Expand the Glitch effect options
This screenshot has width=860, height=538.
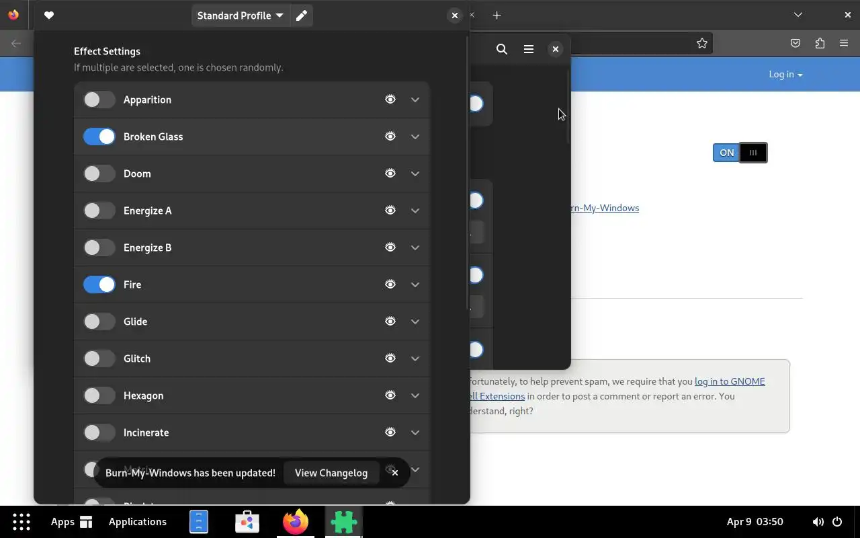(415, 358)
